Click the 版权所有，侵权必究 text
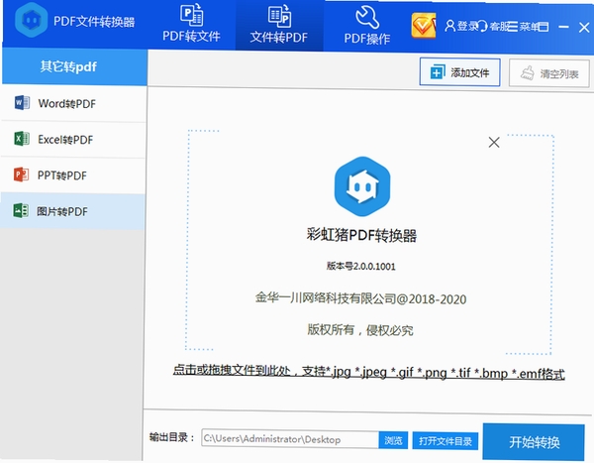This screenshot has height=463, width=594. click(x=360, y=330)
